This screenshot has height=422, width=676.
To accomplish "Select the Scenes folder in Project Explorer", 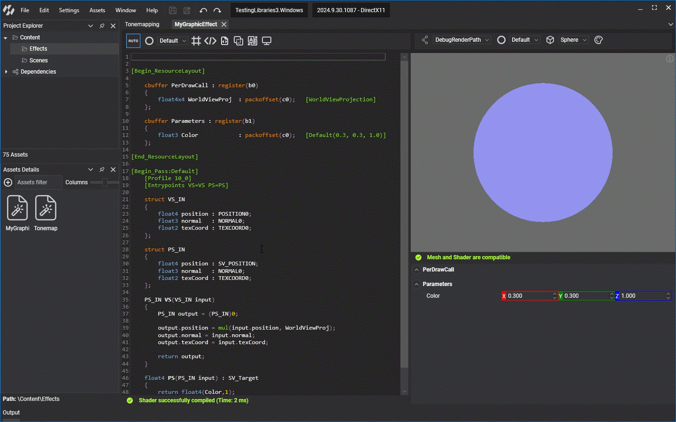I will (38, 60).
